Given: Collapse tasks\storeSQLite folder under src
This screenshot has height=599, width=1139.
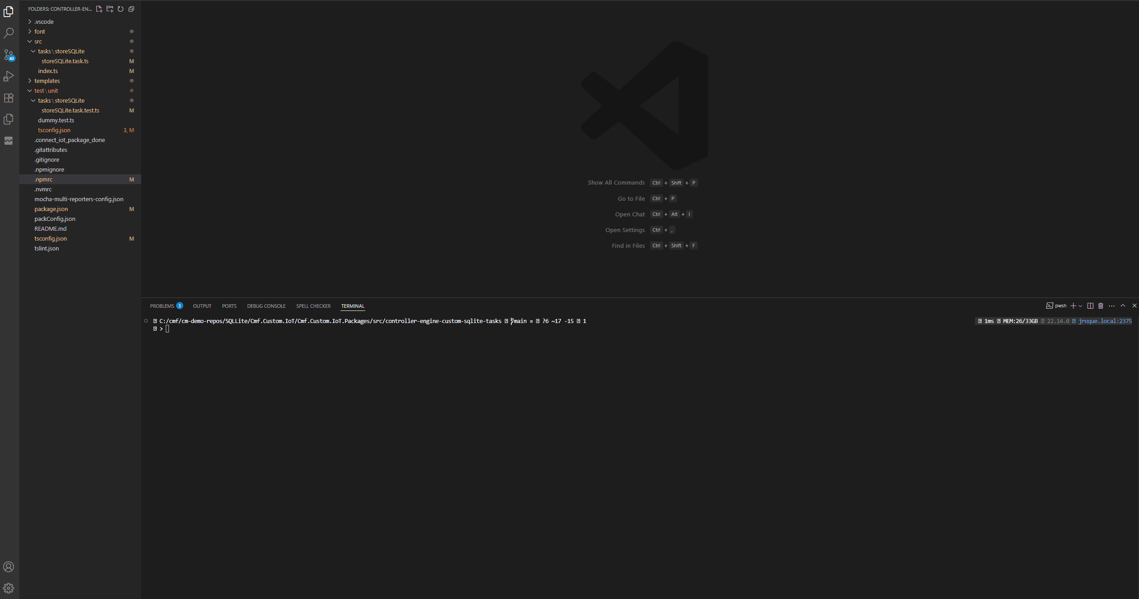Looking at the screenshot, I should [x=80, y=51].
